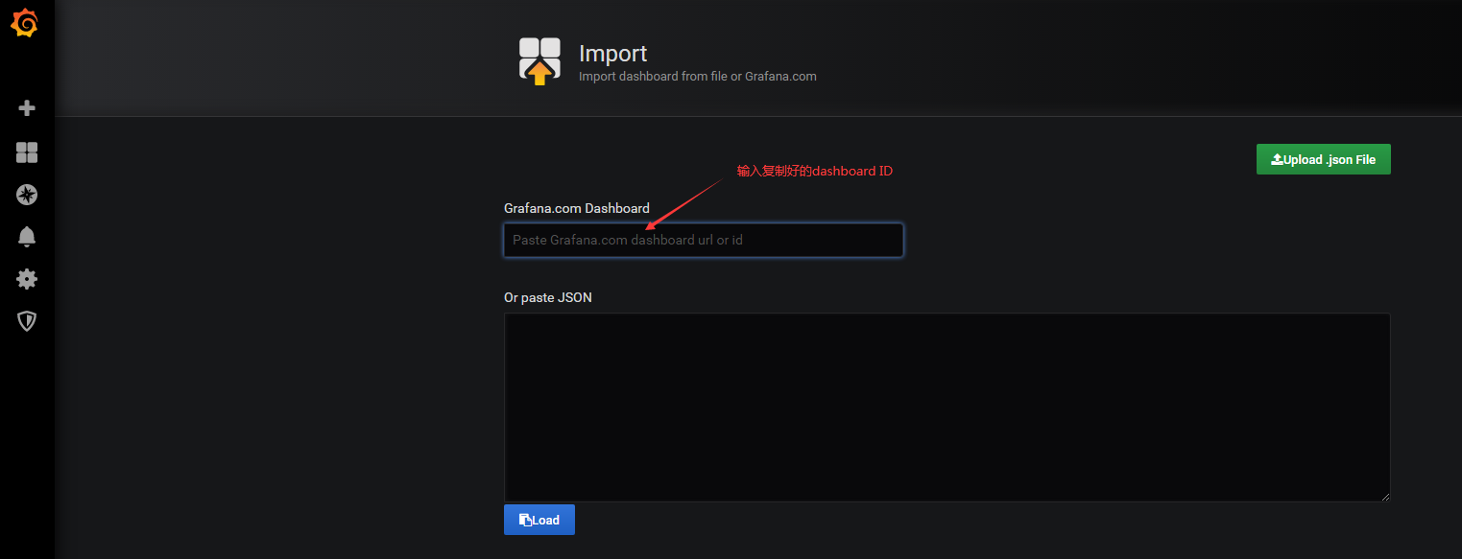Click the 'Import dashboard from file or Grafana.com' subtitle
Viewport: 1462px width, 559px height.
pos(698,76)
